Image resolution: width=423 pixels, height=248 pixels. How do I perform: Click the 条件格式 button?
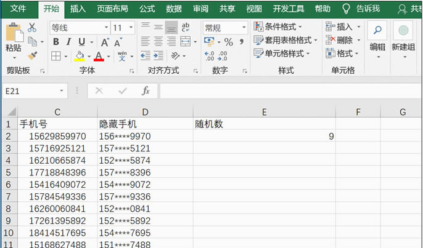point(278,27)
